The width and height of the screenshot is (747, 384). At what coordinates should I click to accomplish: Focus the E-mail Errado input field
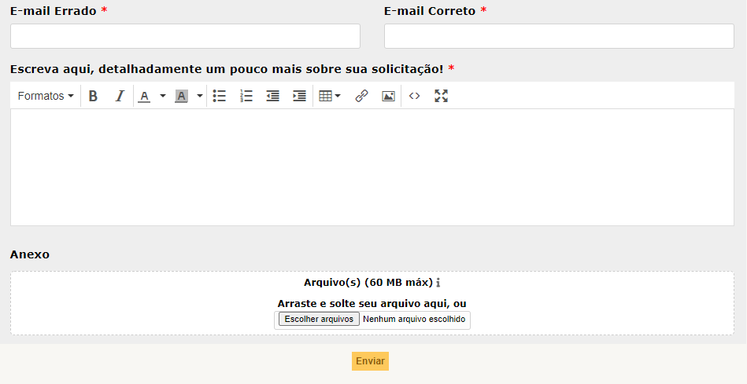click(x=185, y=36)
